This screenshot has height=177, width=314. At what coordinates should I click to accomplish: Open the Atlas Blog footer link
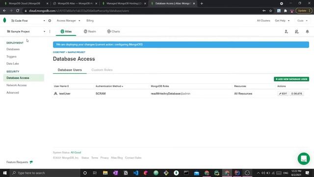(x=117, y=158)
